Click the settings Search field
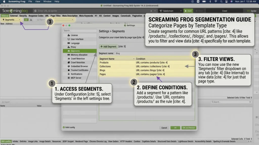Screen dimensions: 259x145 (80, 31)
